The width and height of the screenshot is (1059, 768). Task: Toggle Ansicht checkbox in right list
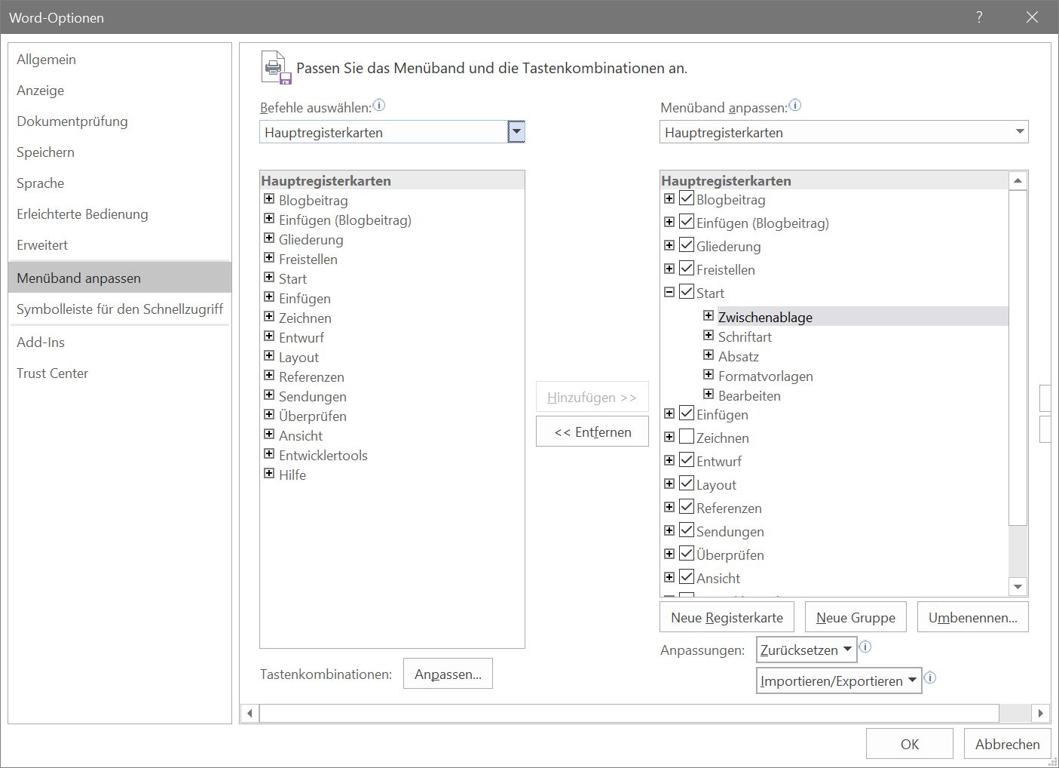click(687, 578)
